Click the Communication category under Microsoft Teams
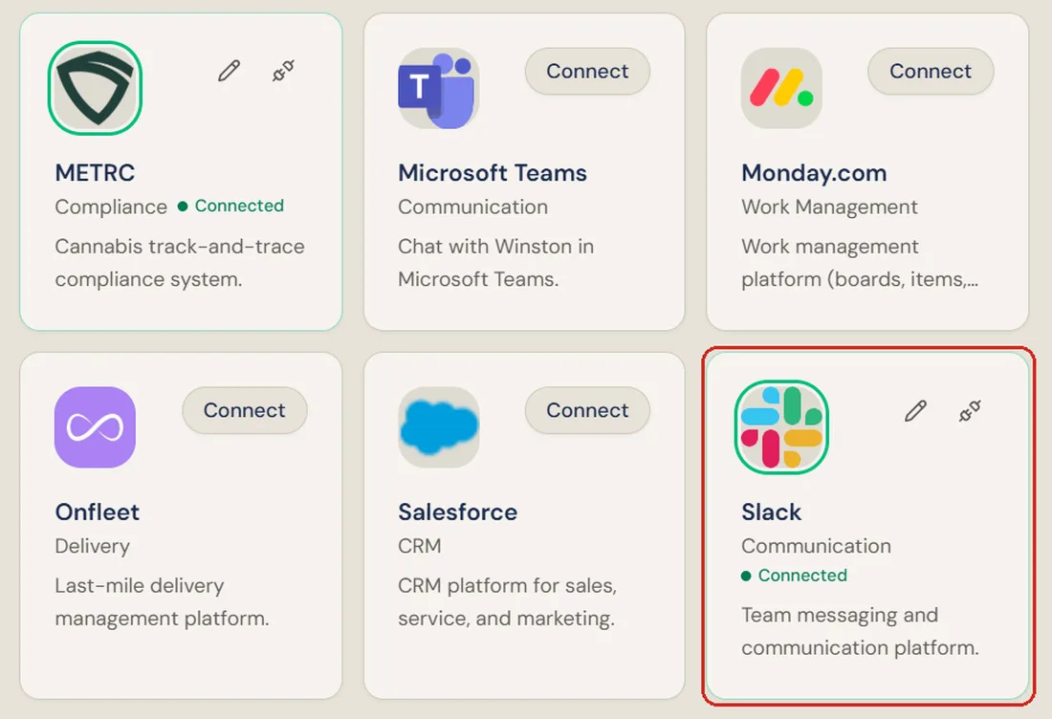1052x719 pixels. [x=473, y=207]
